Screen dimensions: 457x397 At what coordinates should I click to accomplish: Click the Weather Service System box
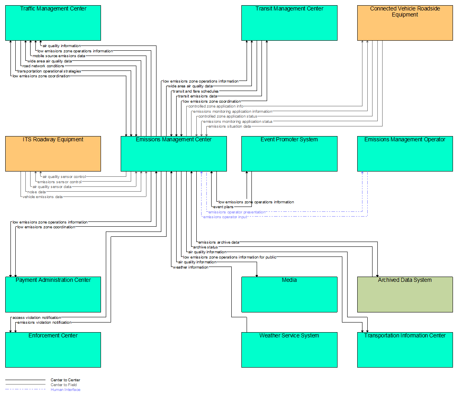coord(289,350)
